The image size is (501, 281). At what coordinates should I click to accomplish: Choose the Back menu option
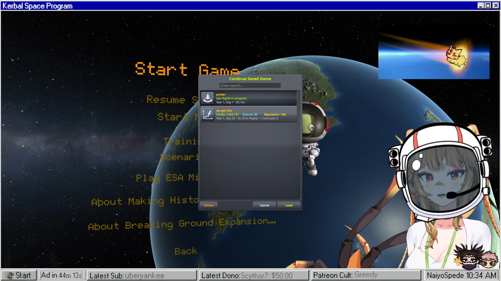[186, 251]
